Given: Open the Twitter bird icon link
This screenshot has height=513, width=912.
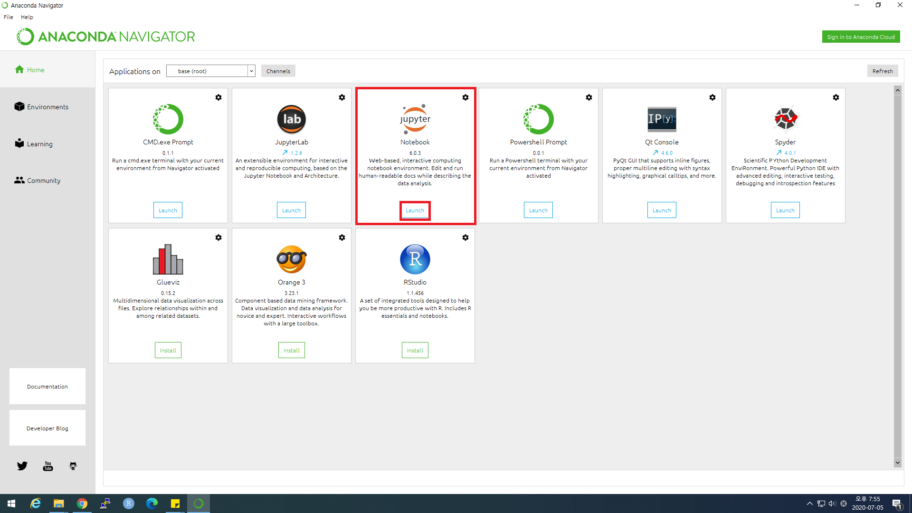Looking at the screenshot, I should click(22, 466).
